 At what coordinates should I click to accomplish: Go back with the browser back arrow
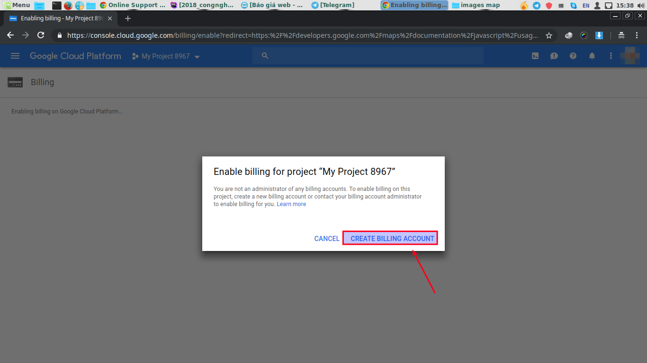(10, 35)
